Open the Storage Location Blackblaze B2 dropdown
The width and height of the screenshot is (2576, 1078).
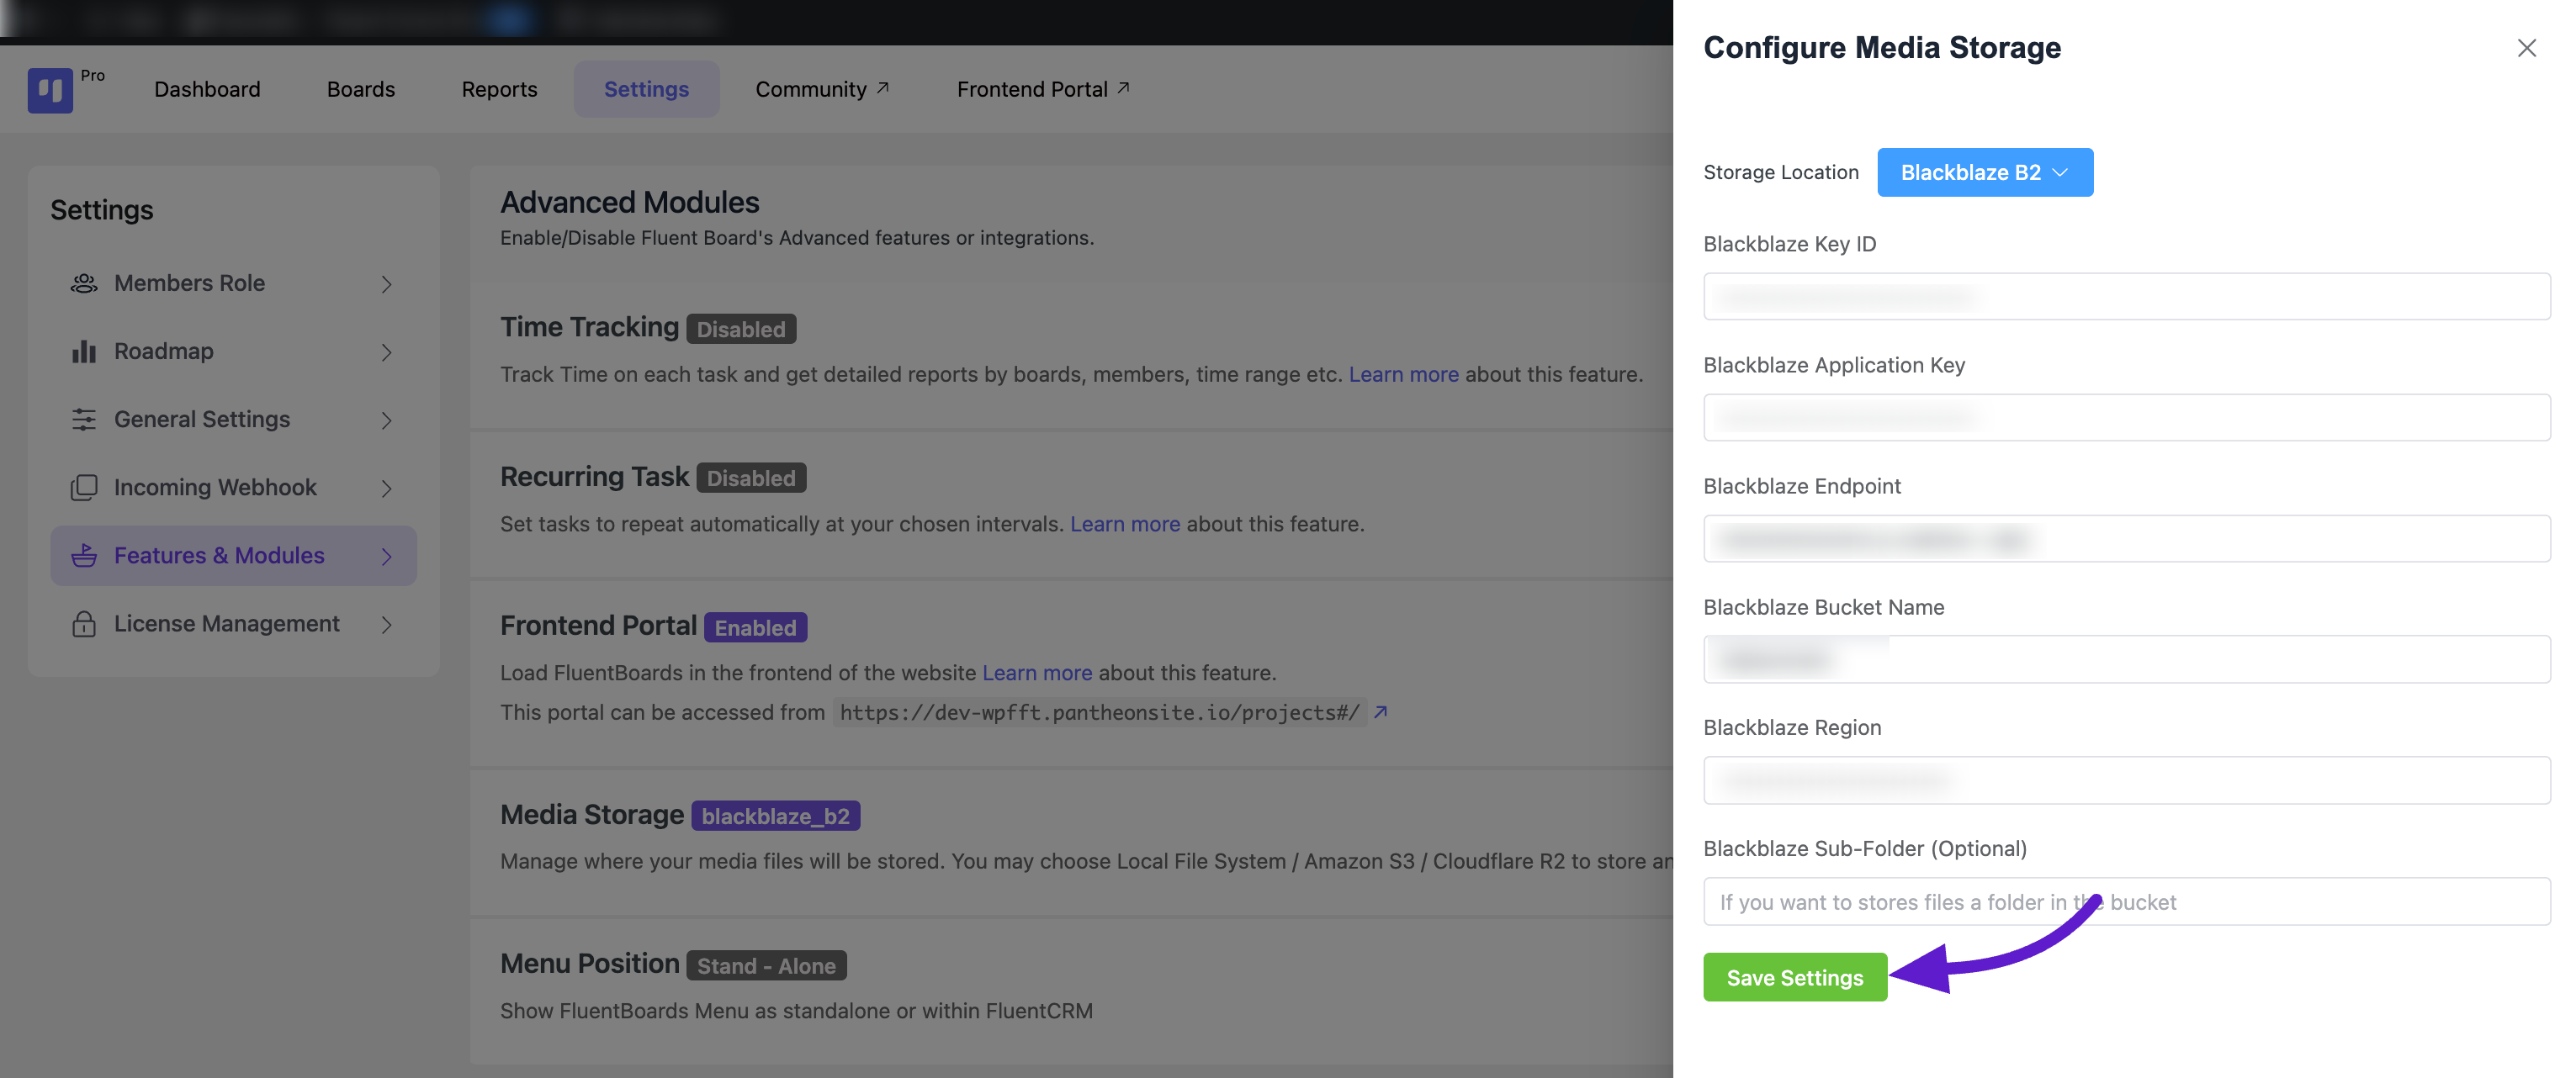tap(1984, 173)
